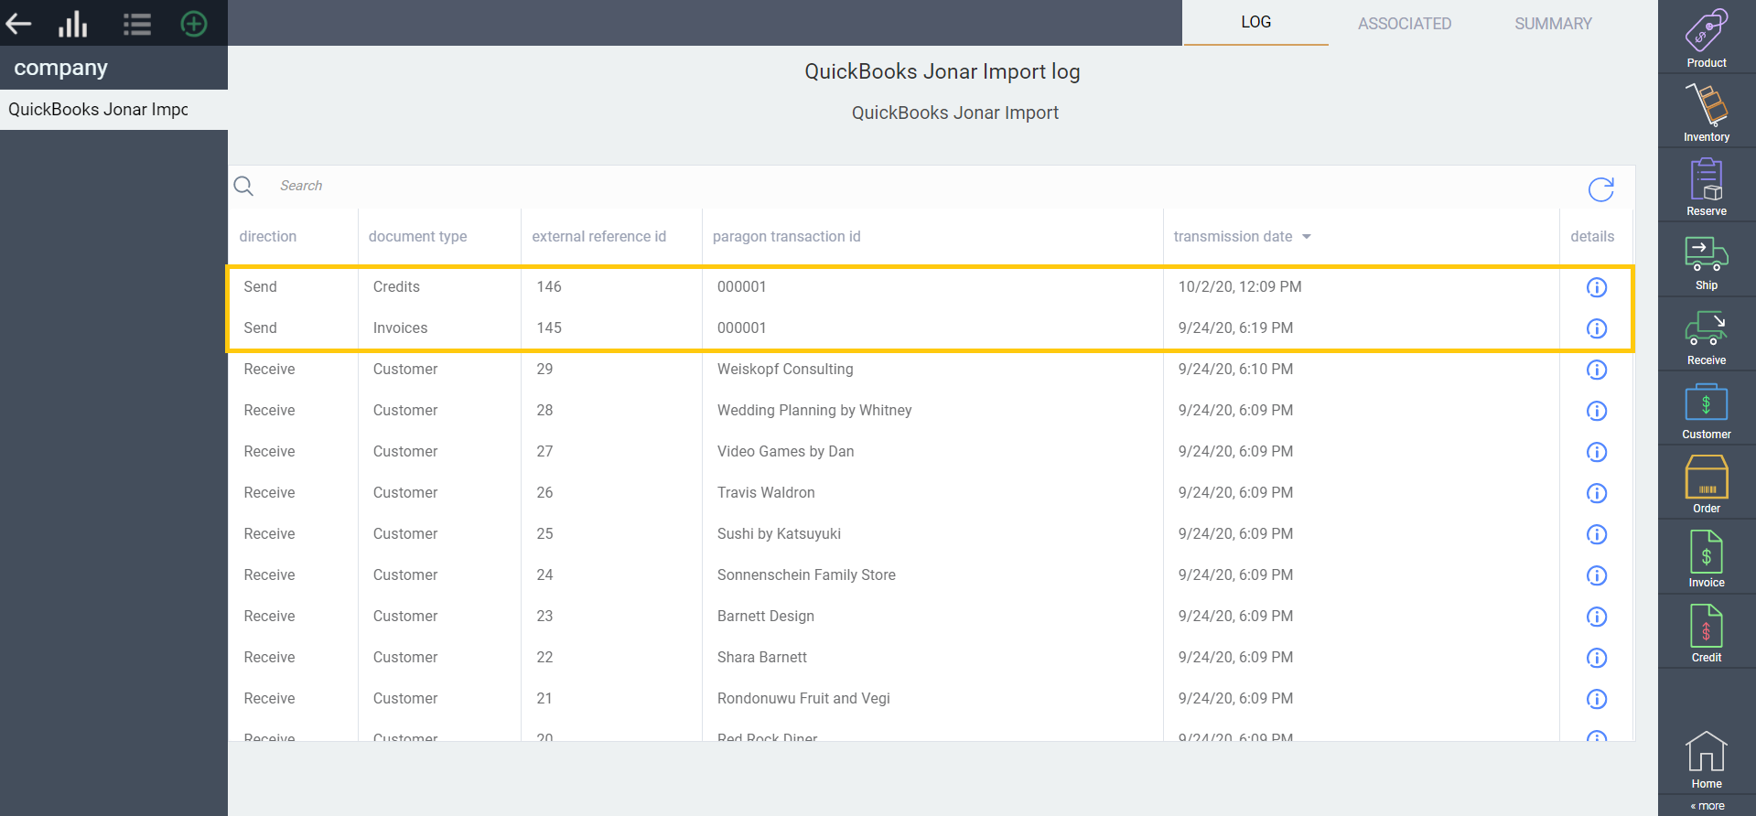Click the company heading in sidebar
The height and width of the screenshot is (816, 1756).
(60, 68)
